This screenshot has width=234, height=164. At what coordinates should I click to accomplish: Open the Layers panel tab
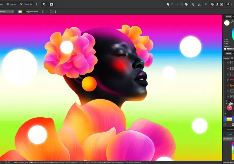[x=228, y=53]
